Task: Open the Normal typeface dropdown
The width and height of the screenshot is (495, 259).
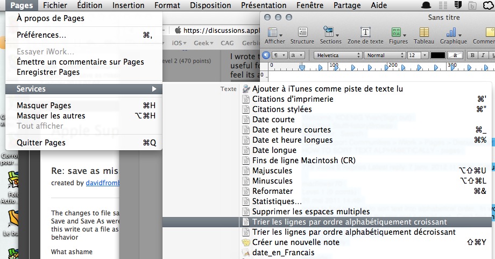Action: pos(385,55)
